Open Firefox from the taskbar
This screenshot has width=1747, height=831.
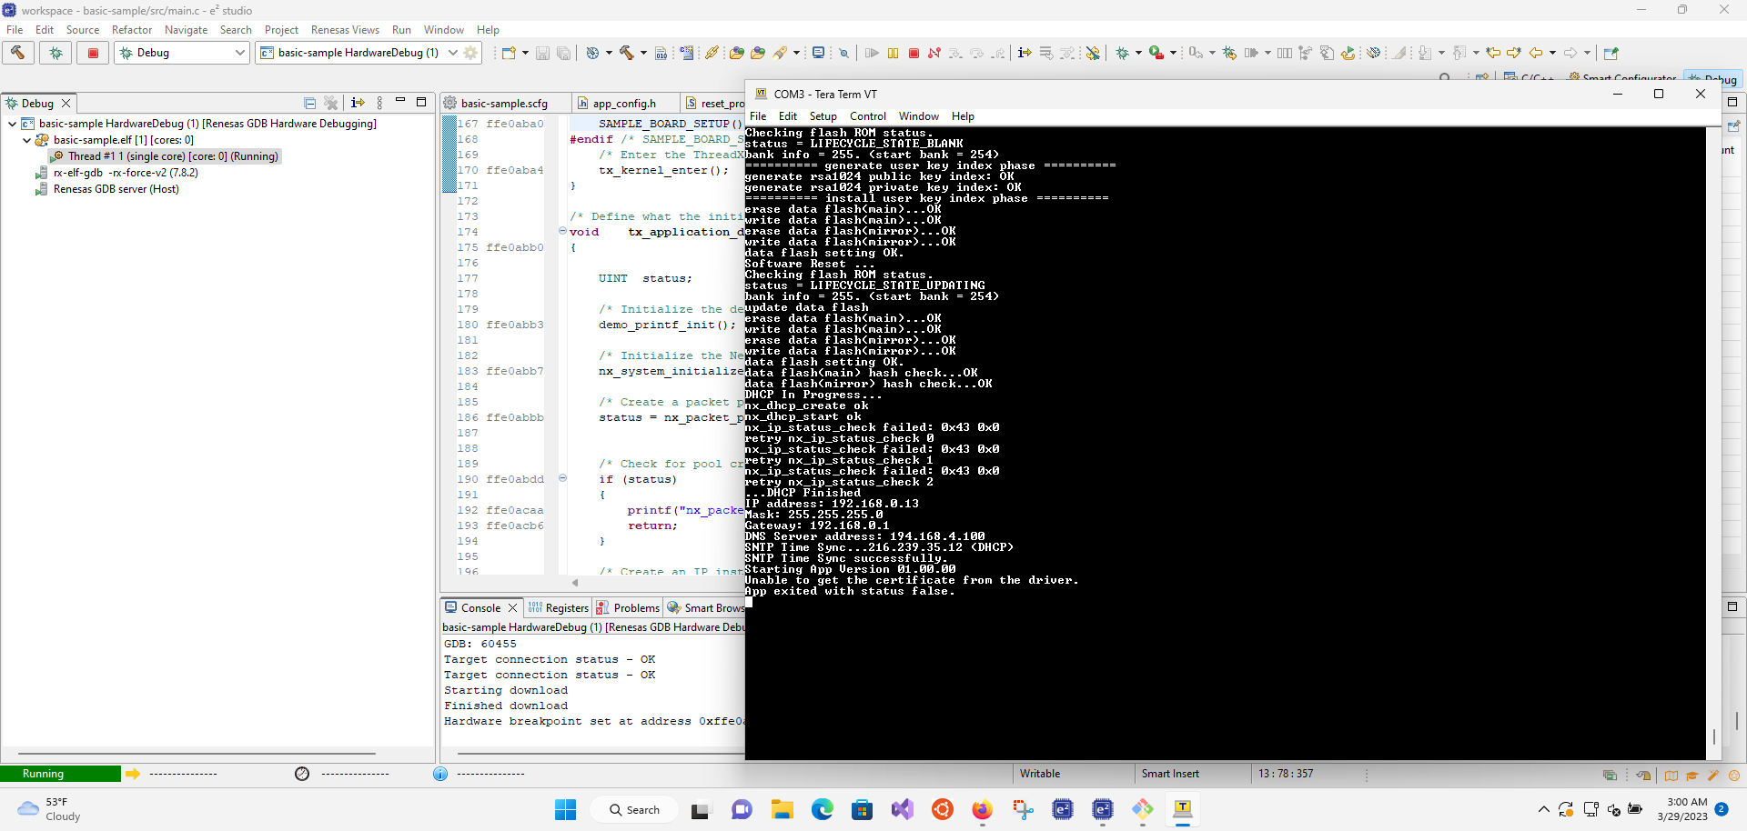click(x=983, y=809)
